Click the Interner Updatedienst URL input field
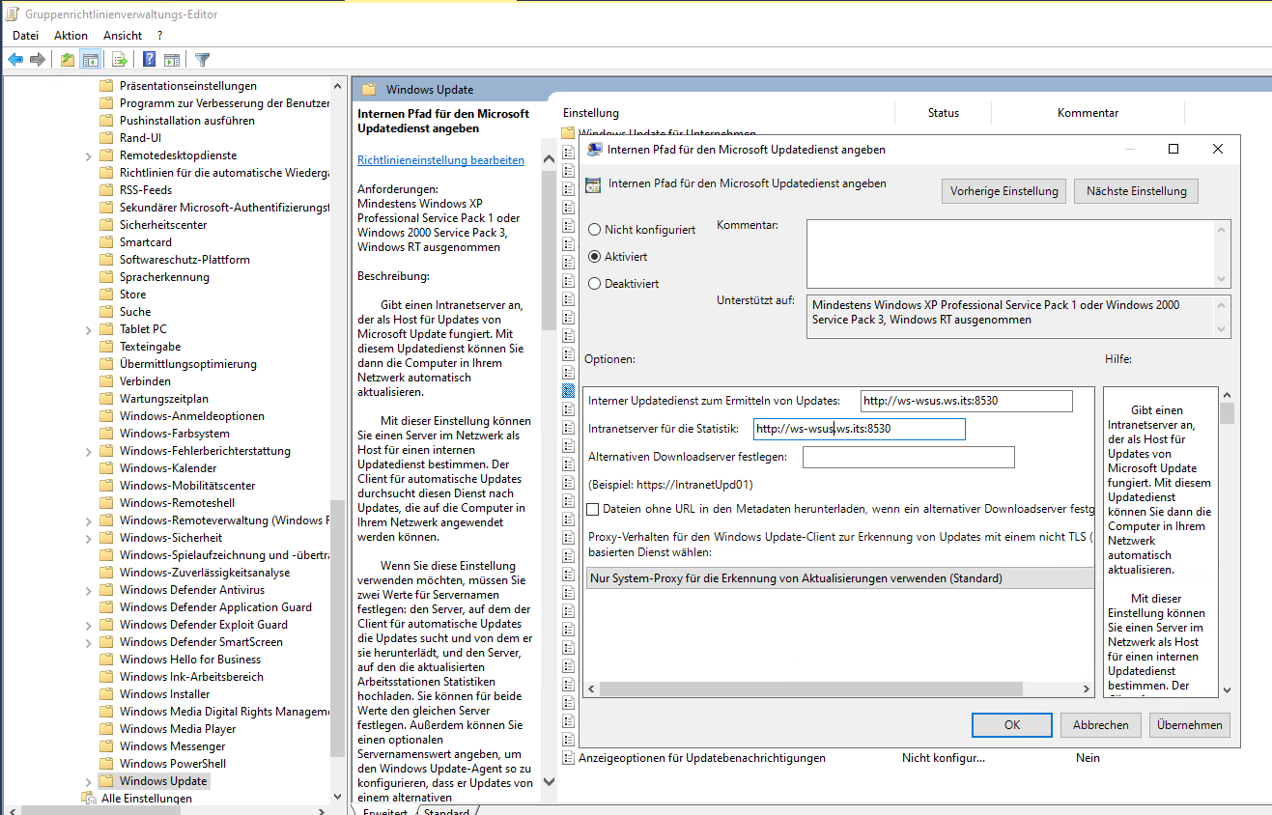This screenshot has width=1272, height=815. point(966,401)
